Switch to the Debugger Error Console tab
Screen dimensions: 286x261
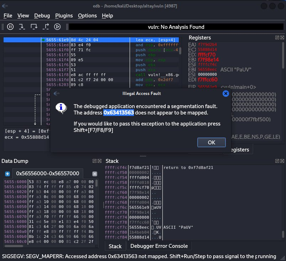click(x=159, y=246)
